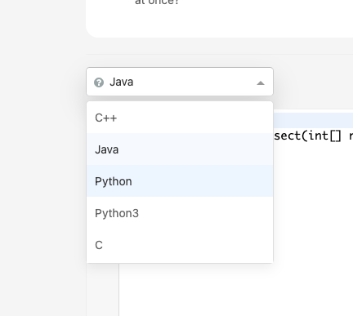This screenshot has height=316, width=353.
Task: Collapse the language dropdown using the arrow
Action: coord(261,83)
